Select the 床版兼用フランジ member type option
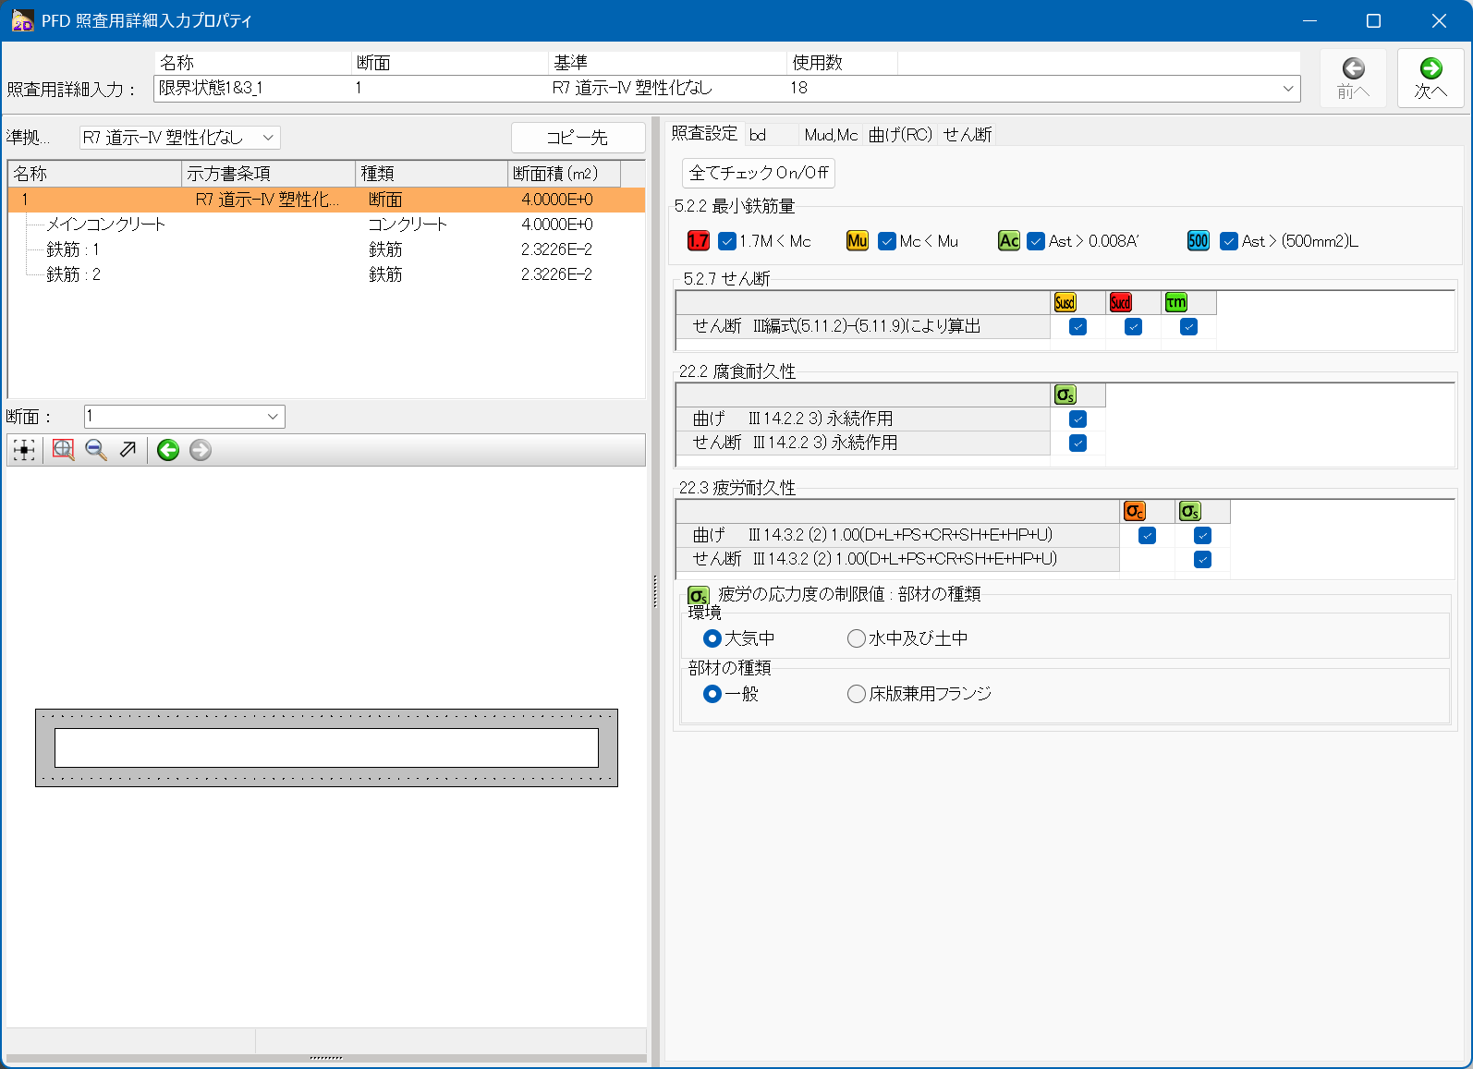 click(857, 694)
